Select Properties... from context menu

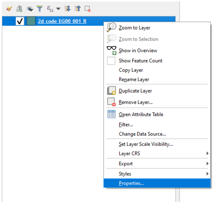[131, 183]
